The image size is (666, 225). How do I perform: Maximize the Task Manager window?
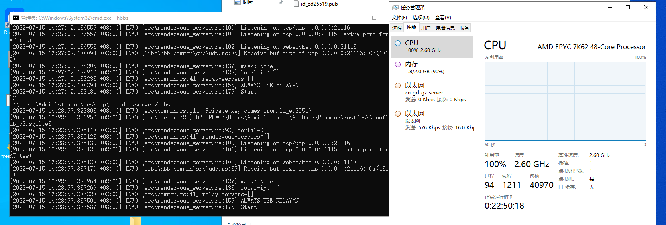[x=628, y=7]
